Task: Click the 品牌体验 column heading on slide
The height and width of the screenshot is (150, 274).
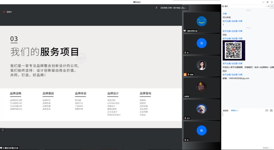Action: point(81,93)
